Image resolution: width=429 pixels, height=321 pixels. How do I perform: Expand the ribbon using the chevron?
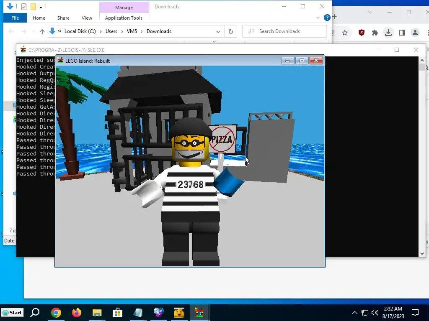tap(318, 18)
